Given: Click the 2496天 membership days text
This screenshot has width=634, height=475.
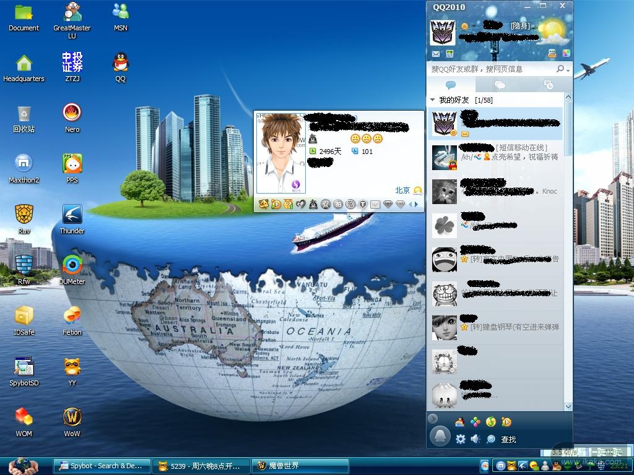Looking at the screenshot, I should pyautogui.click(x=331, y=152).
